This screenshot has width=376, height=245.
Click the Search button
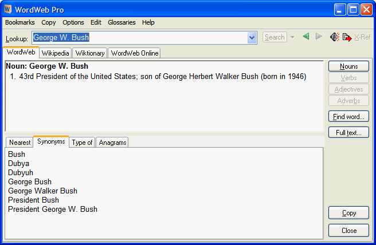[275, 37]
